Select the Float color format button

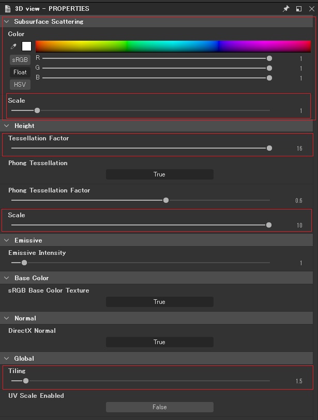20,72
